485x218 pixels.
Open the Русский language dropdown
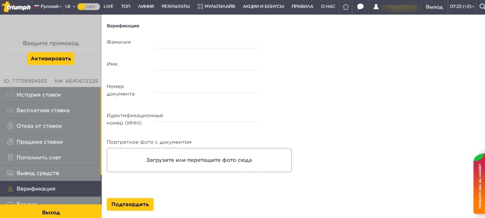[48, 7]
